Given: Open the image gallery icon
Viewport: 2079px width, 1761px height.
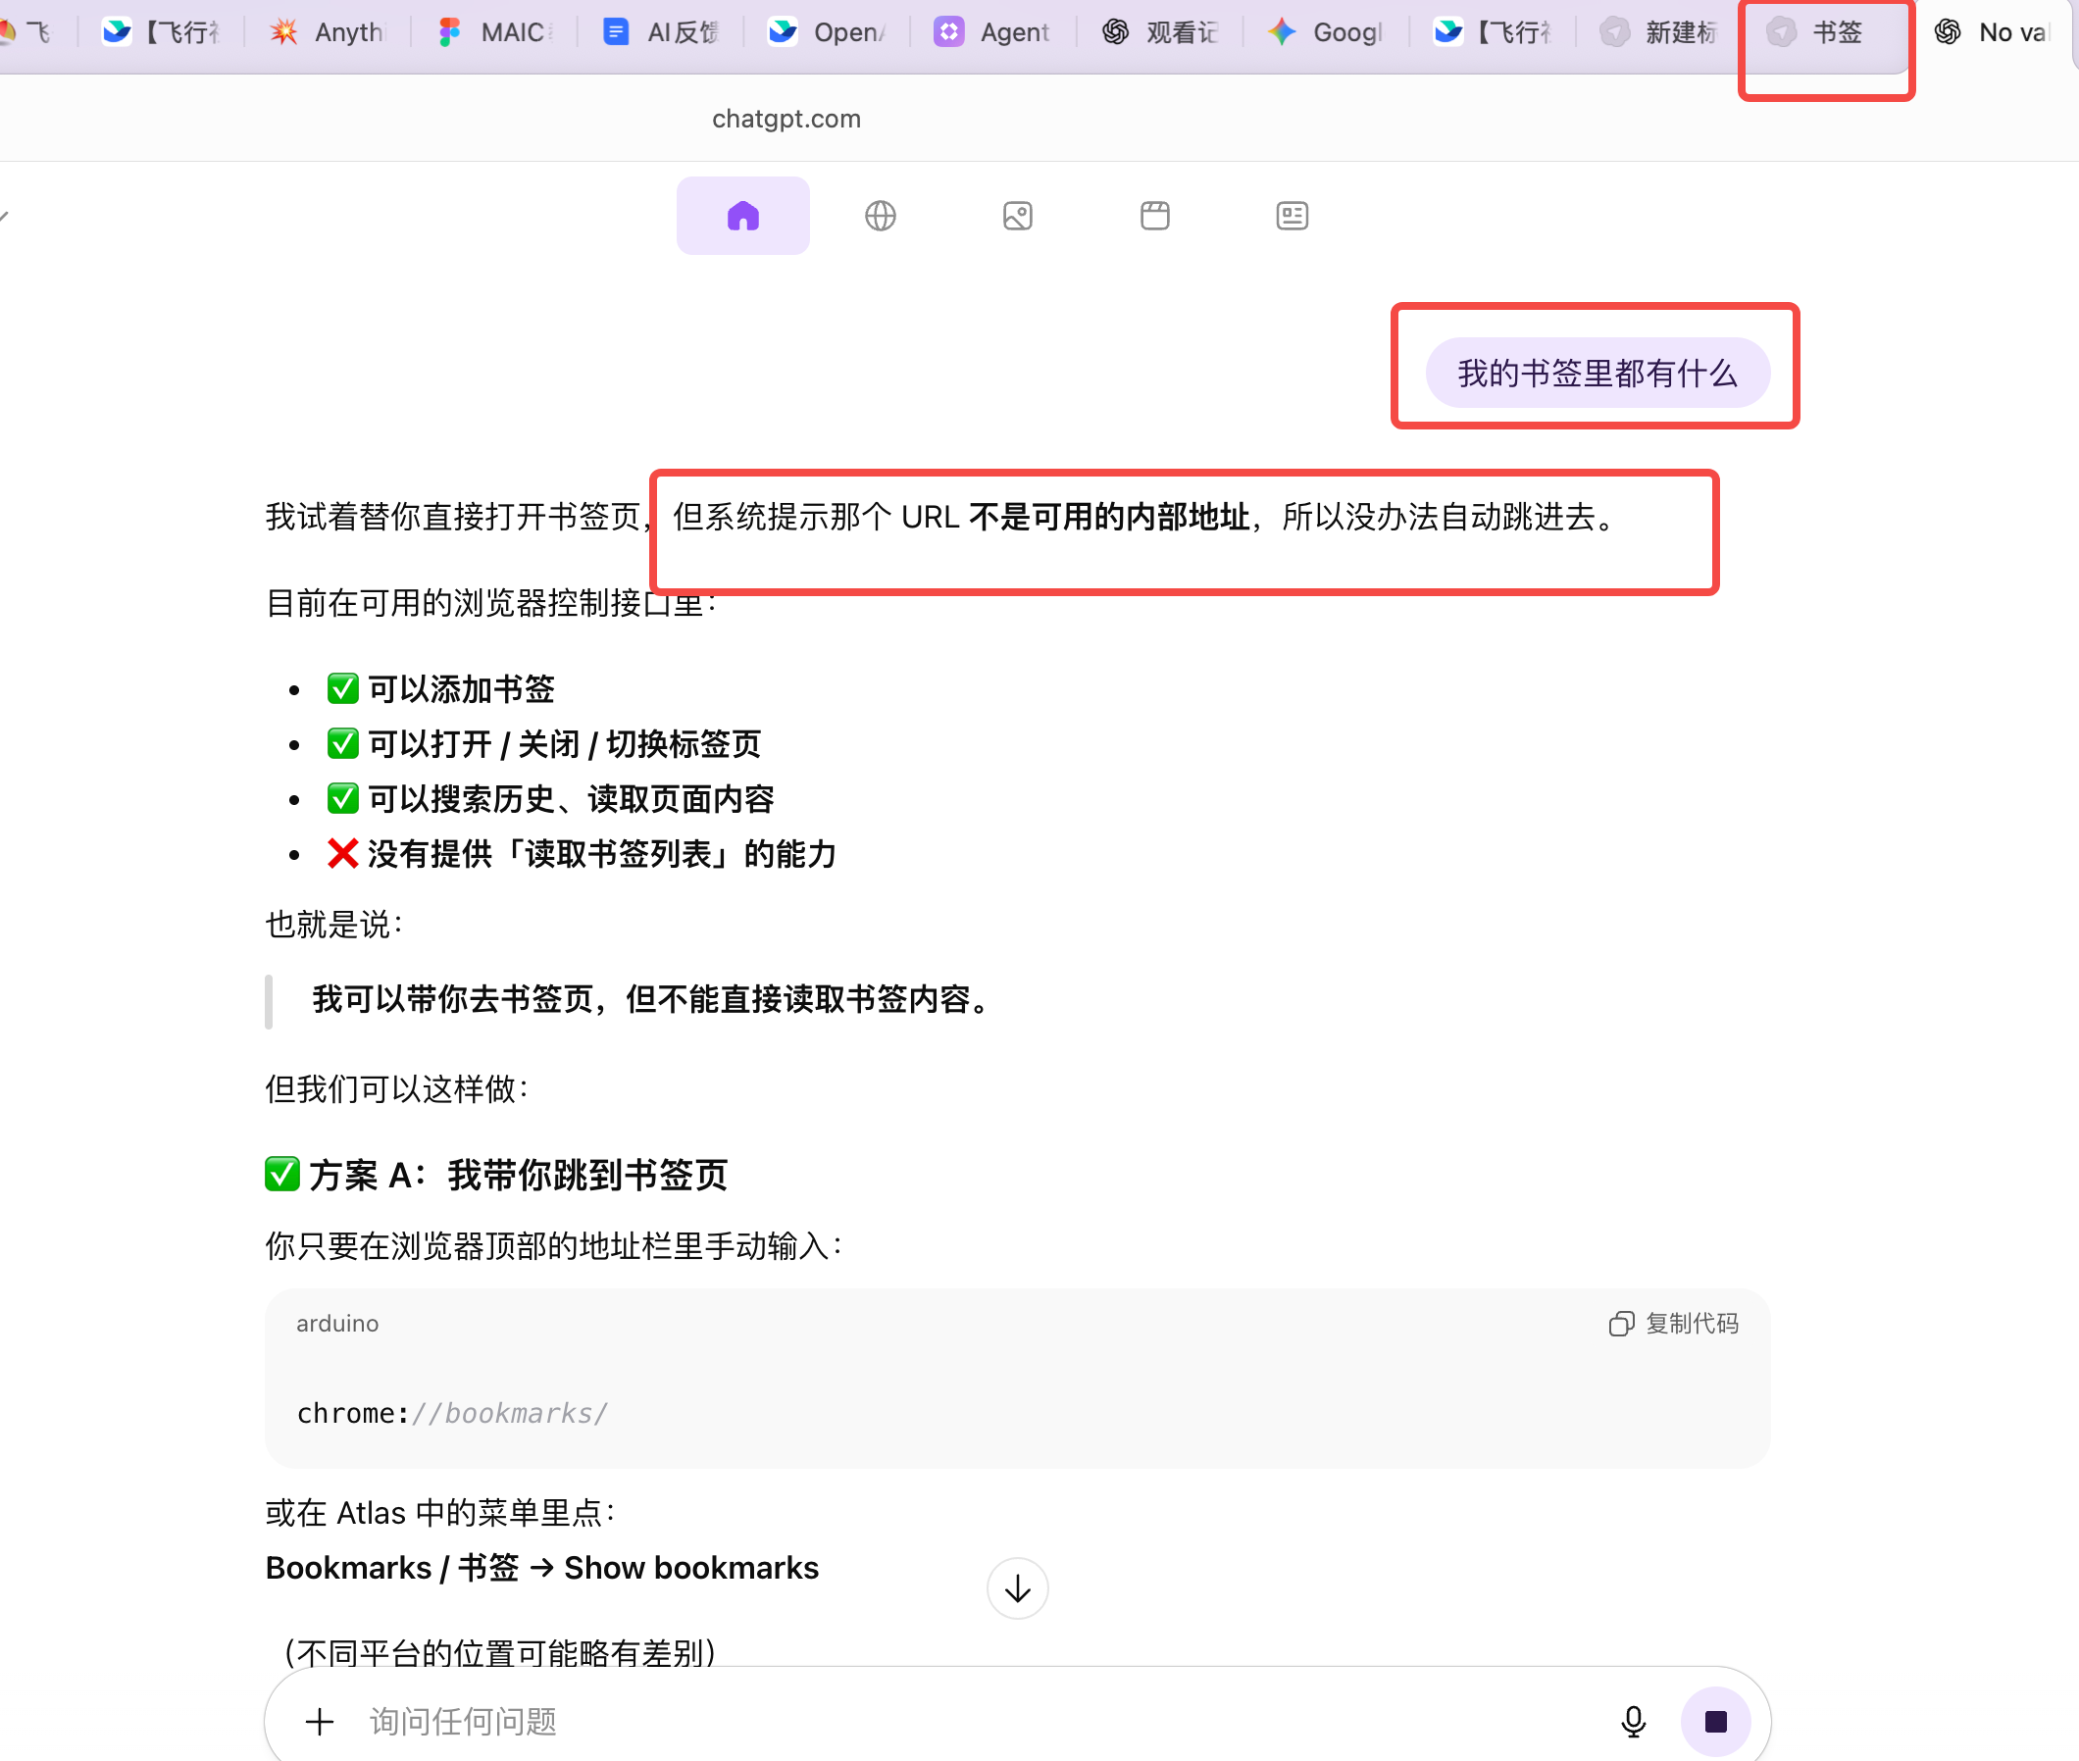Looking at the screenshot, I should coord(1018,216).
